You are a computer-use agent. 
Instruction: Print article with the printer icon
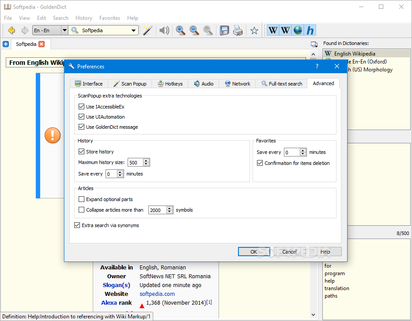click(238, 30)
